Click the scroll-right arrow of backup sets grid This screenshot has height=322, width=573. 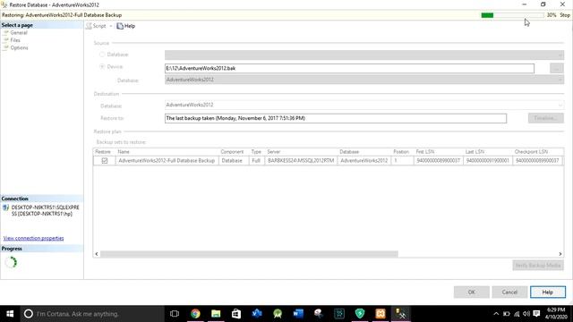(x=560, y=254)
